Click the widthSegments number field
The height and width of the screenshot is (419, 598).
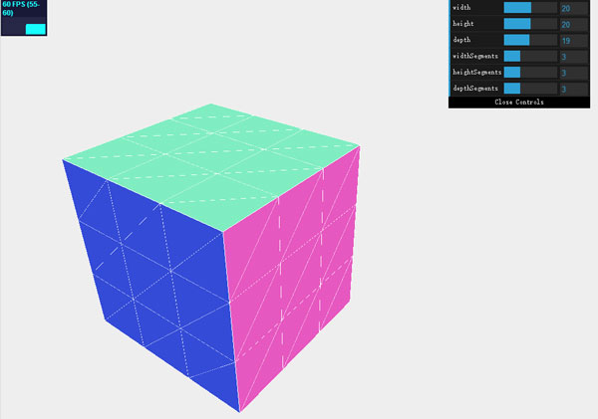pyautogui.click(x=574, y=57)
